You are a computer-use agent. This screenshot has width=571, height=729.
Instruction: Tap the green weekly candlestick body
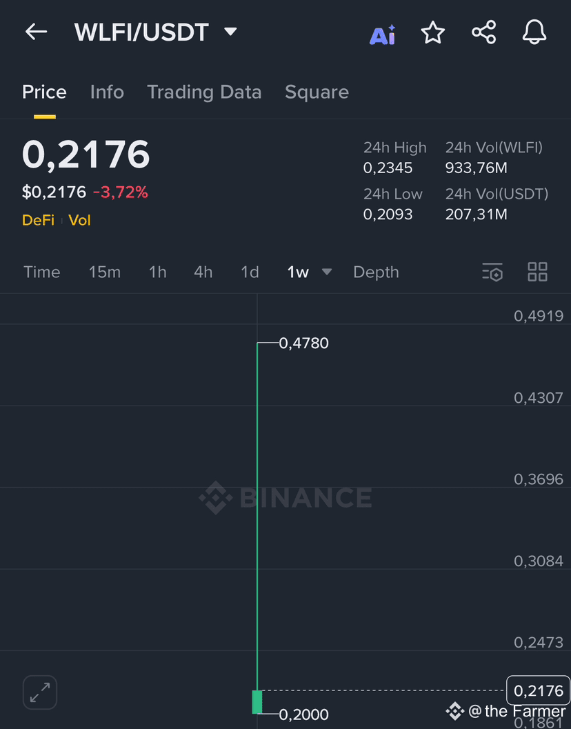pos(257,701)
